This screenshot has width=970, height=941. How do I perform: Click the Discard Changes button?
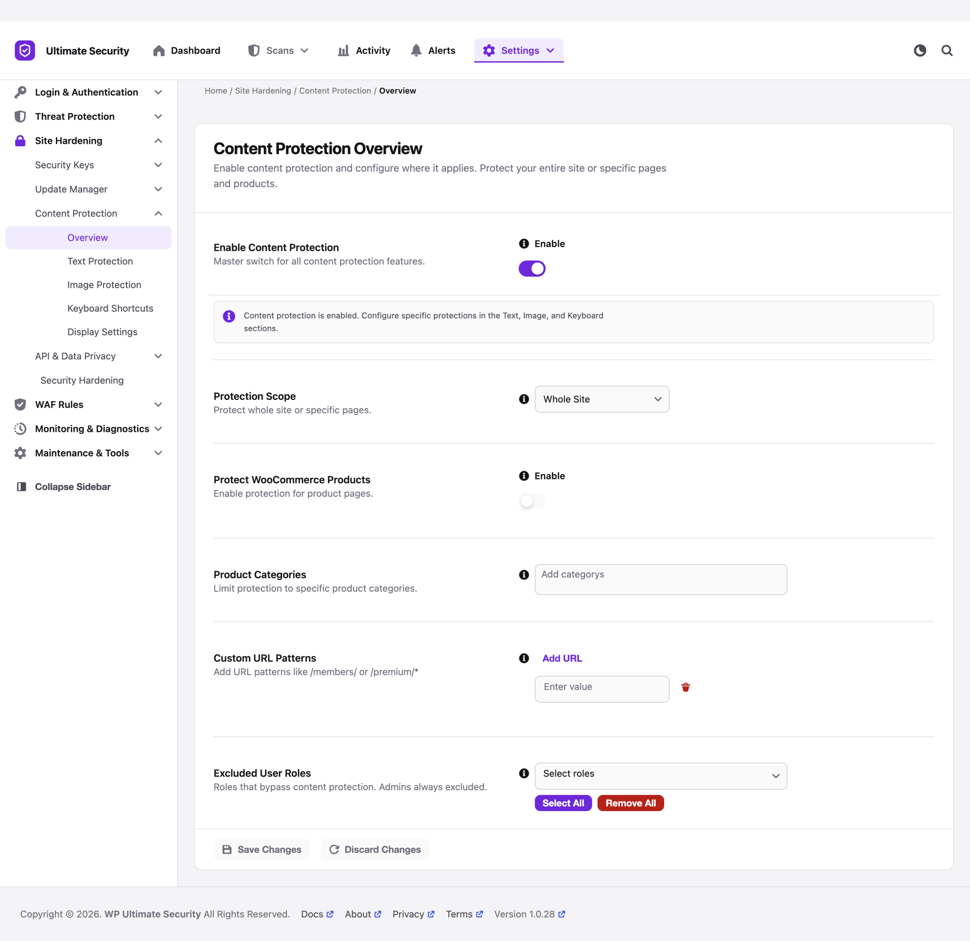pos(375,849)
